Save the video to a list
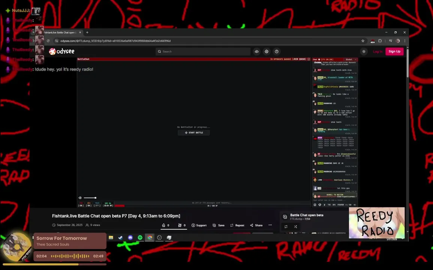Viewport: 433px width, 270px height. coord(218,225)
